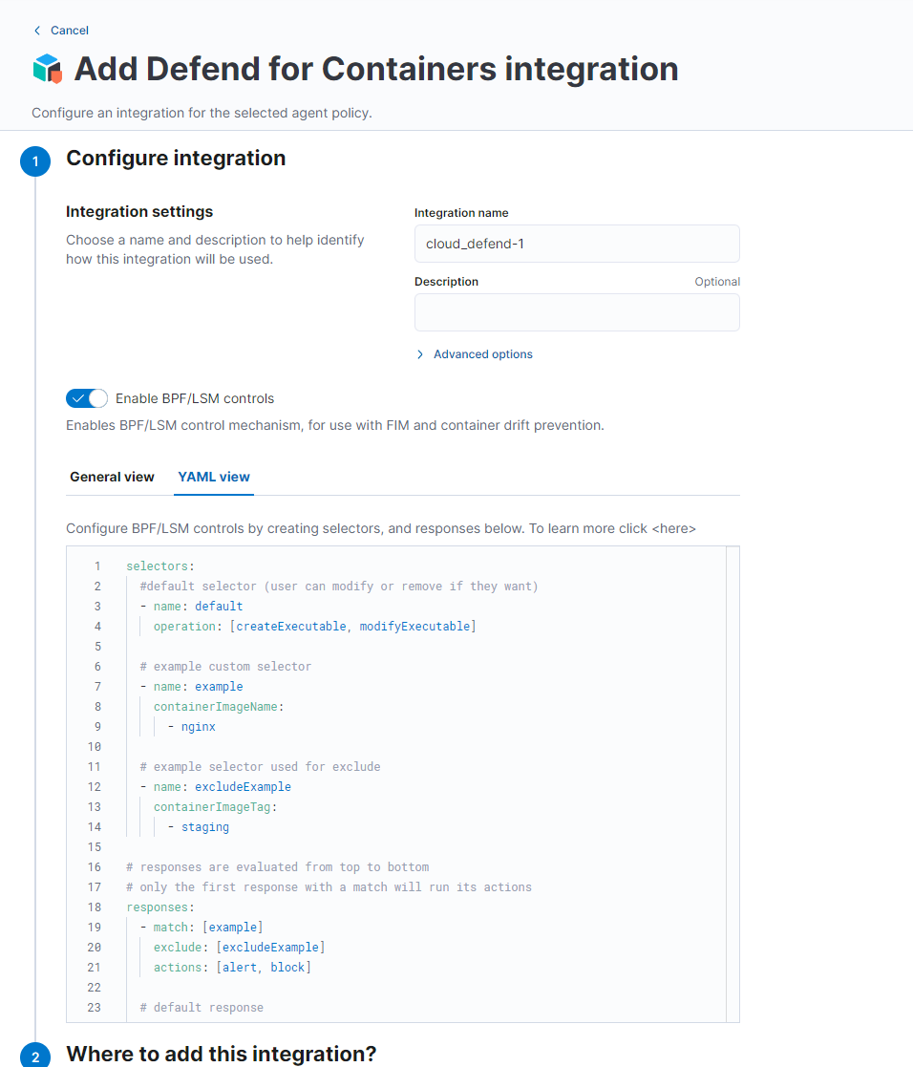The image size is (913, 1067).
Task: Click the step 1 numbered circle
Action: pyautogui.click(x=35, y=161)
